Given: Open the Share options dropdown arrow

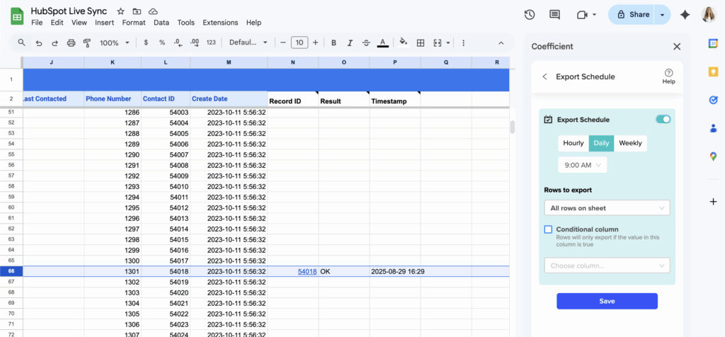Looking at the screenshot, I should 663,15.
